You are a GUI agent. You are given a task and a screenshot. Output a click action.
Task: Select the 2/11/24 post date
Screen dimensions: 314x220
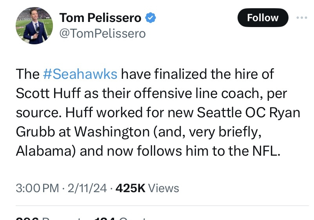(87, 188)
